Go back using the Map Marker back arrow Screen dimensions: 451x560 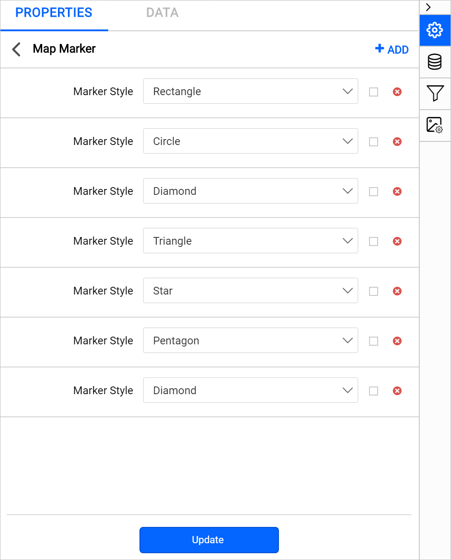click(16, 49)
